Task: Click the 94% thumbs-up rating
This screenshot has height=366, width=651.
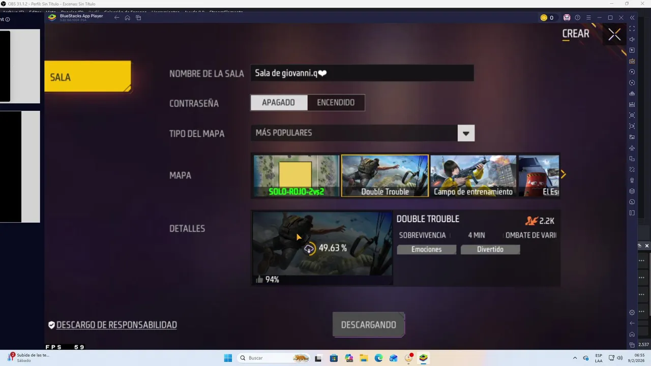Action: (268, 280)
